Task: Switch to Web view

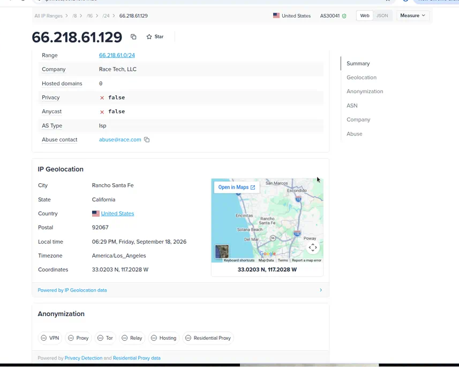Action: pyautogui.click(x=364, y=16)
